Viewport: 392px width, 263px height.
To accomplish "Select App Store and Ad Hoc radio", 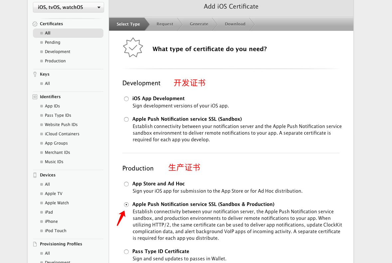I will click(x=126, y=184).
